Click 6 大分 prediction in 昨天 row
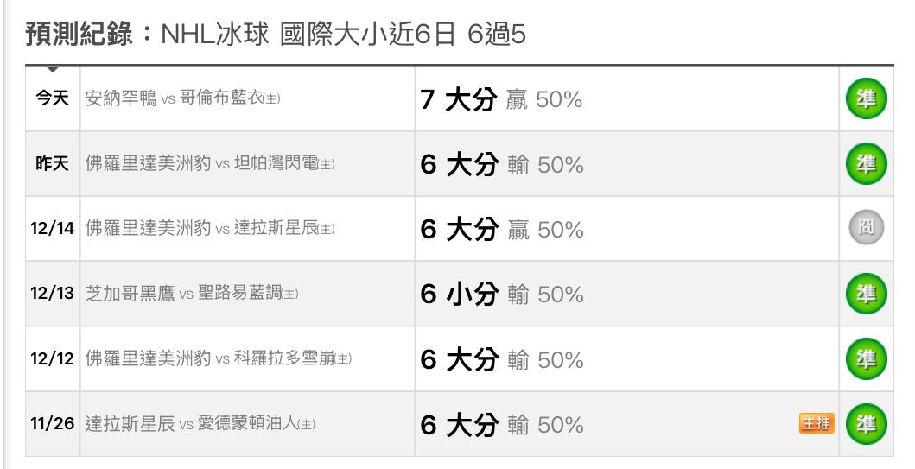The width and height of the screenshot is (915, 469). (459, 164)
